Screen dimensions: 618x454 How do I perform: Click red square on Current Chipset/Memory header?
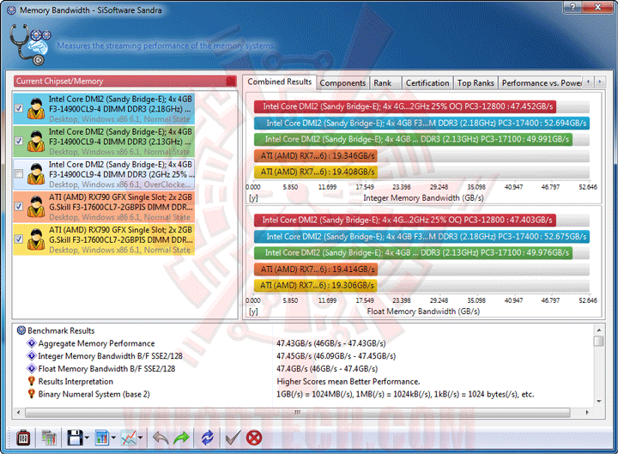click(231, 82)
